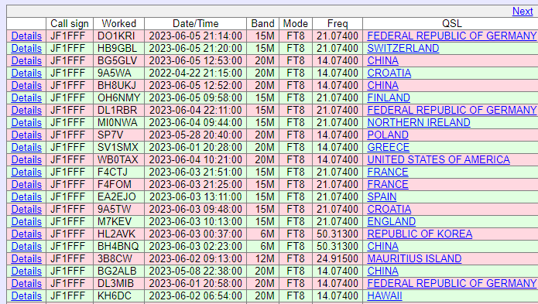Open the SPAIN QSL link
538x304 pixels.
pyautogui.click(x=382, y=197)
